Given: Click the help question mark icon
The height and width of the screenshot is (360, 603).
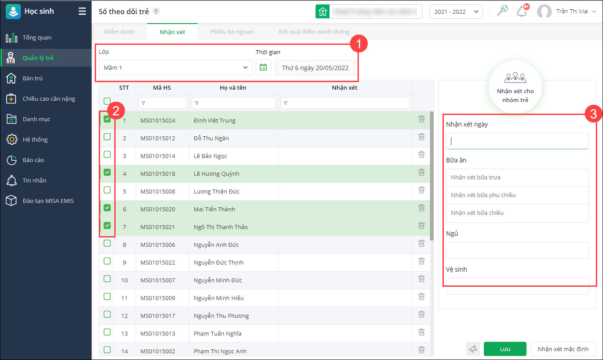Looking at the screenshot, I should 156,12.
